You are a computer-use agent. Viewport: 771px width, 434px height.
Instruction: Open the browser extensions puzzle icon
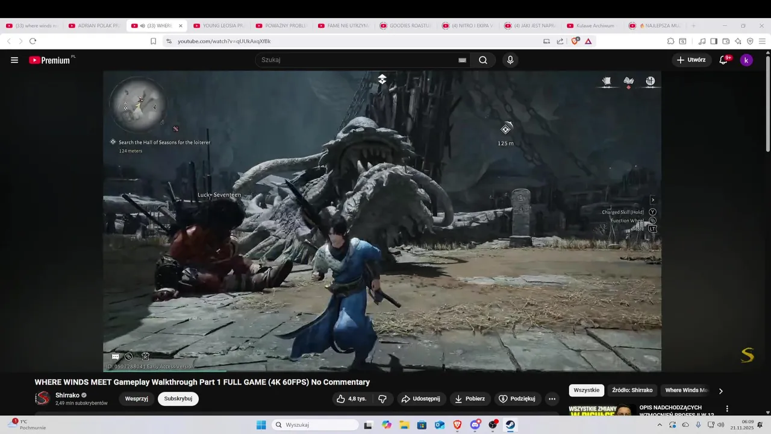pos(670,41)
